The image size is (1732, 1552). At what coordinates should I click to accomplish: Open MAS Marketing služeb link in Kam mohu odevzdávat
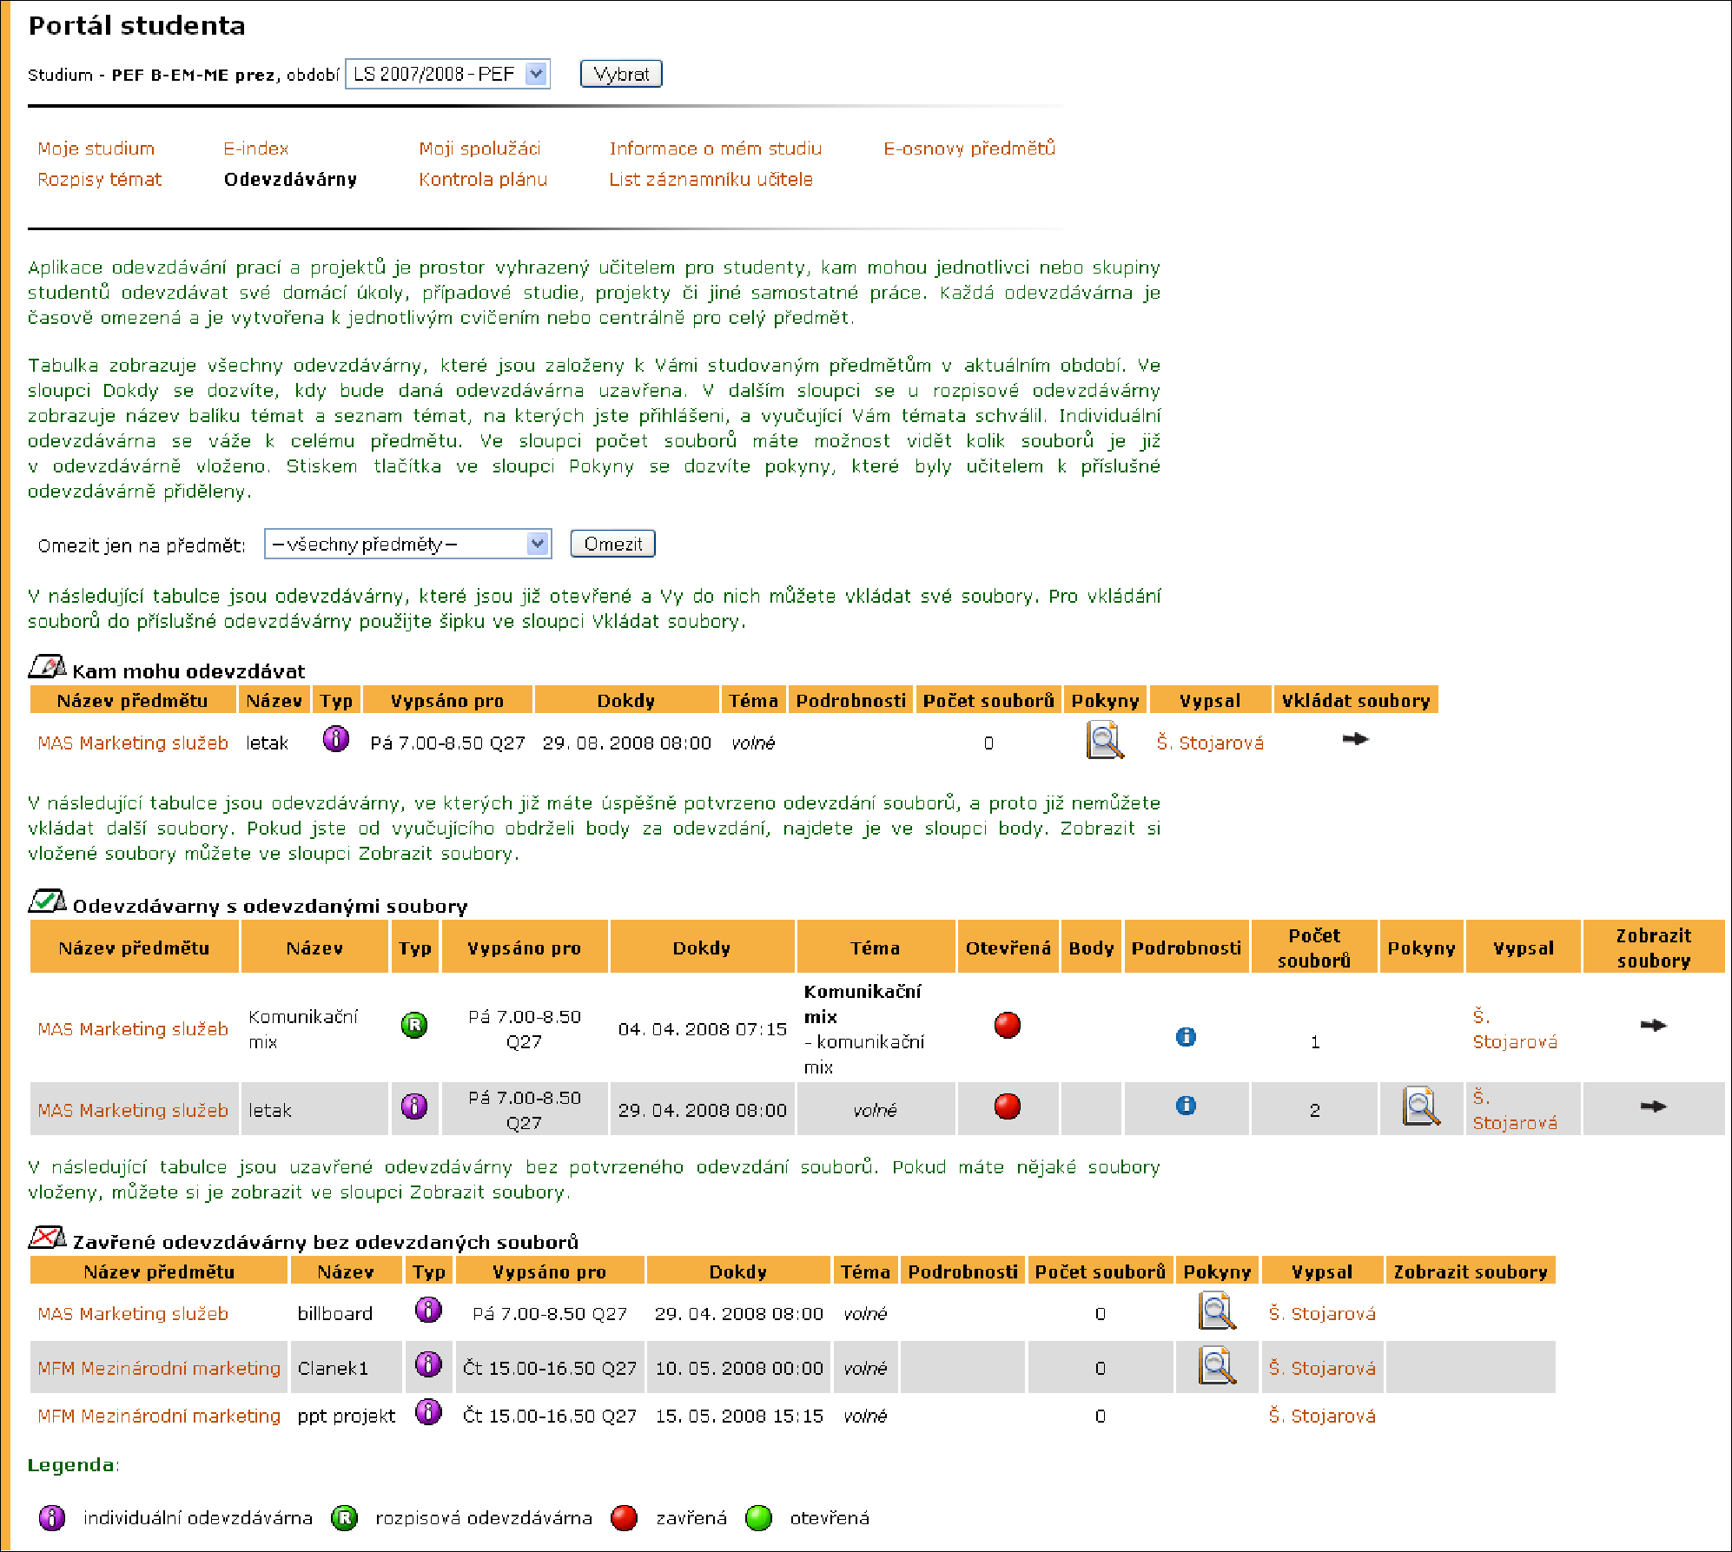pos(133,743)
